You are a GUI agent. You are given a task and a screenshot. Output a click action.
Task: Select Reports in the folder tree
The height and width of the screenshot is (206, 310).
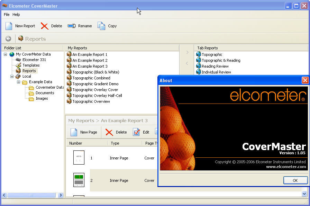tap(29, 71)
